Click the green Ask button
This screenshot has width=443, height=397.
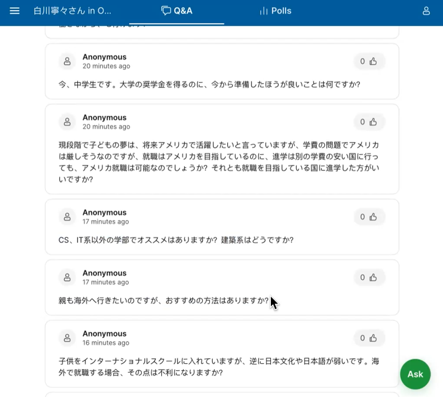[x=415, y=374]
